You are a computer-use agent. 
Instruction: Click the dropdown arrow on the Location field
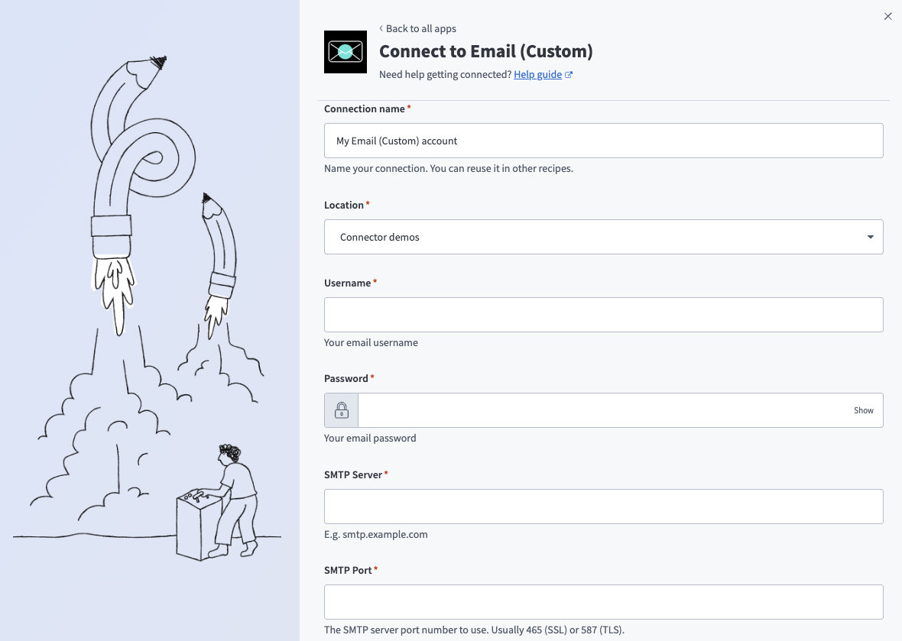click(870, 237)
